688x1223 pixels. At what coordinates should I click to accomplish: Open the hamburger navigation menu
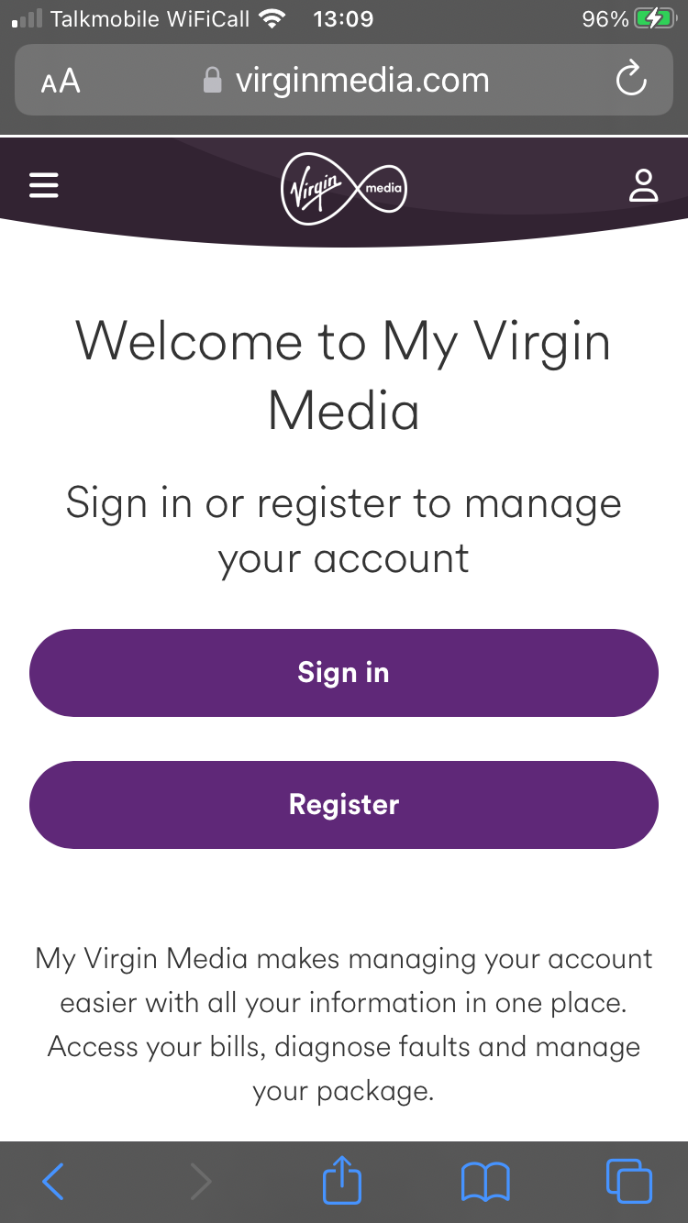43,184
